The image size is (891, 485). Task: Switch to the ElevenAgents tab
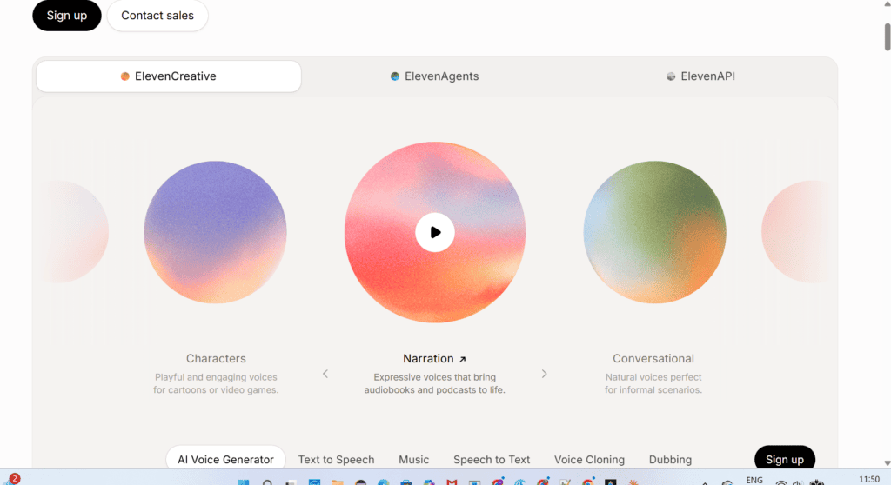coord(435,76)
